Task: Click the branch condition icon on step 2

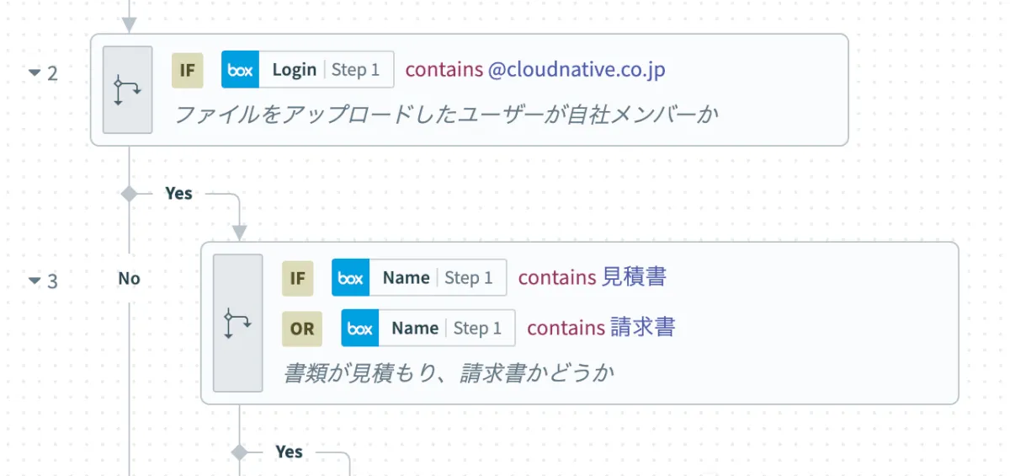Action: point(127,89)
